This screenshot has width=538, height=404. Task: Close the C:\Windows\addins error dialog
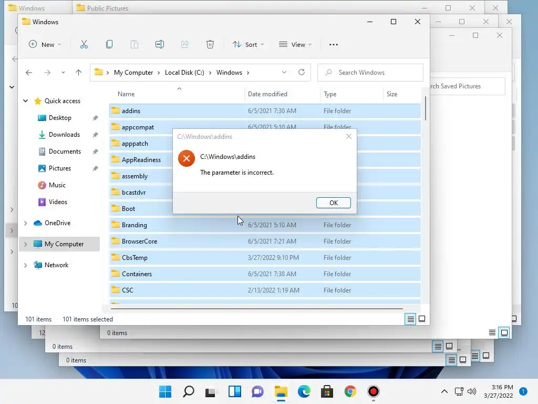pos(349,136)
